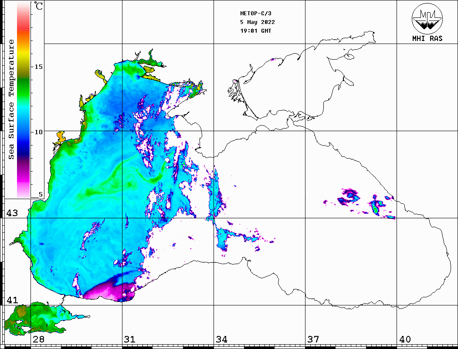Click the '5' temperature scale label
Image resolution: width=458 pixels, height=349 pixels.
tap(41, 194)
